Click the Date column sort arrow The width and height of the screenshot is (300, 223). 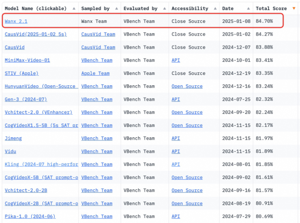pos(248,8)
